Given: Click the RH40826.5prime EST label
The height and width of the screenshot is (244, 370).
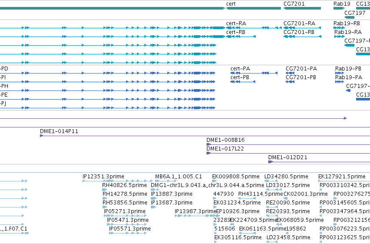Looking at the screenshot, I should [x=124, y=185].
